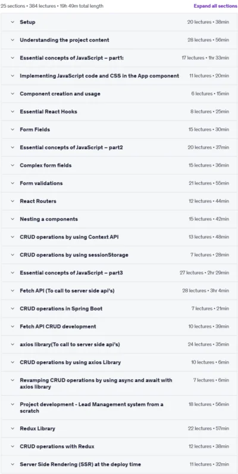238x474 pixels.
Task: Click the chevron icon beside React Routers
Action: (x=12, y=201)
